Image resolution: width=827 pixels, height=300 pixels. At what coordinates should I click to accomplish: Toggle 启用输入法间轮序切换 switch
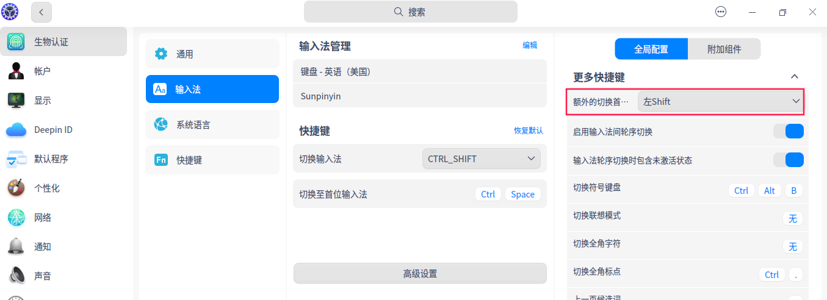click(x=789, y=132)
